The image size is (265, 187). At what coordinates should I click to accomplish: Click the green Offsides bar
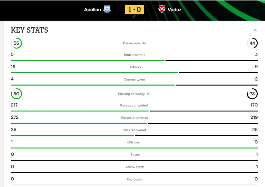coord(134,148)
